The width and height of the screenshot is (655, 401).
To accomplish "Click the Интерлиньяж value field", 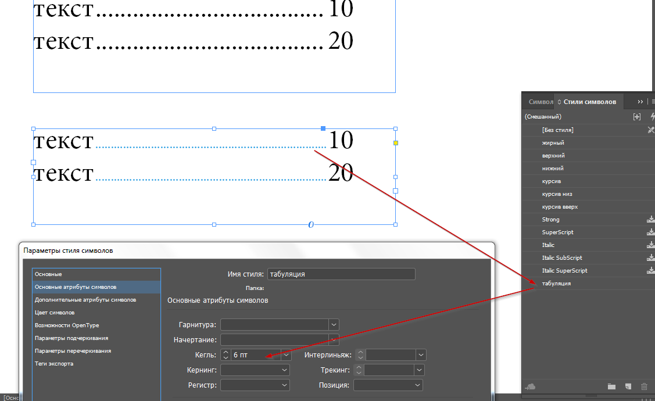I will coord(391,355).
